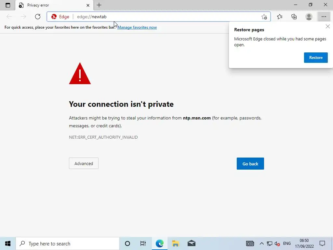Image resolution: width=333 pixels, height=250 pixels.
Task: Click the network status tray icon
Action: 270,243
